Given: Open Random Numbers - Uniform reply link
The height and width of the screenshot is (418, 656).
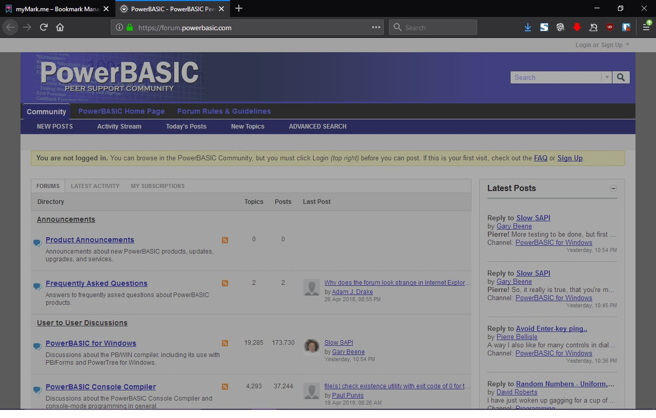Looking at the screenshot, I should click(565, 384).
